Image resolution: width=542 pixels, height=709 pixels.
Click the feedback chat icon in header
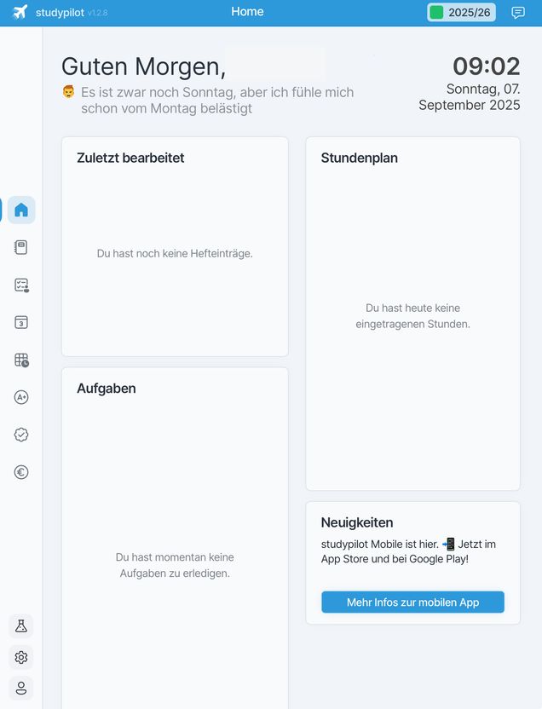coord(518,13)
